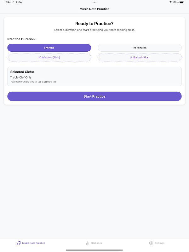The image size is (189, 252).
Task: Tap the "change this in the Settings tab" hint
Action: (x=33, y=82)
